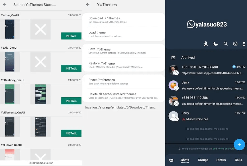Open the communities people icon tab
The image size is (247, 166).
point(171,160)
